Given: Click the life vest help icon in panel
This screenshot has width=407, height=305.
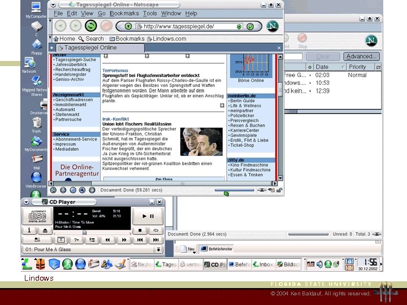Looking at the screenshot, I should pos(40,264).
